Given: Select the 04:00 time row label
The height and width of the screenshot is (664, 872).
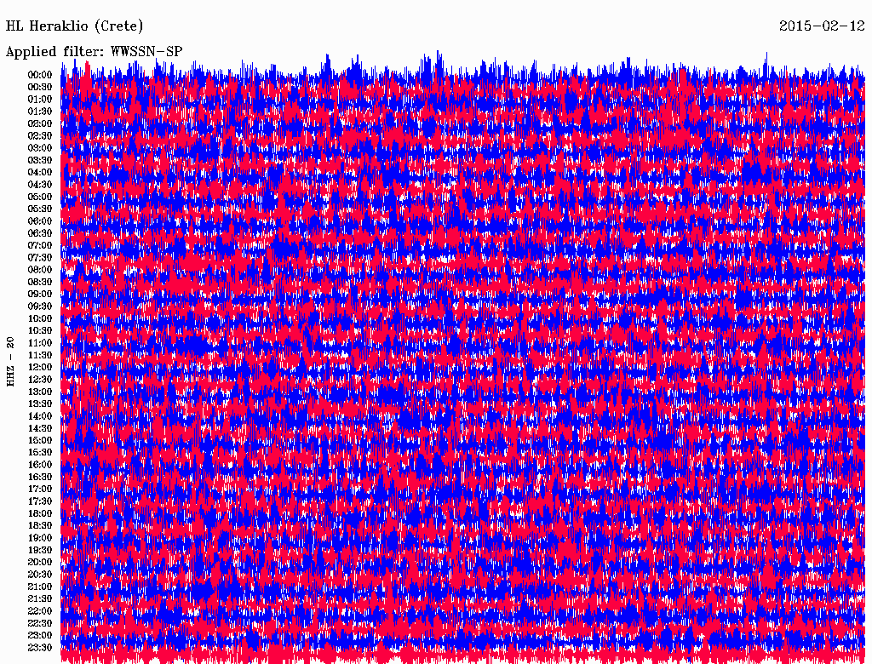Looking at the screenshot, I should (x=40, y=173).
